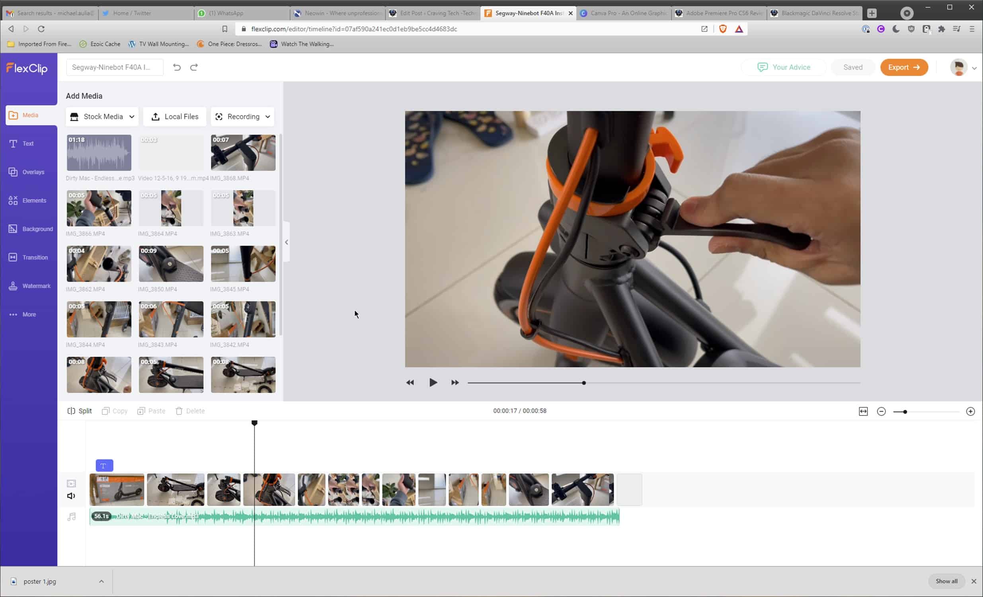Expand the Recording dropdown

[242, 117]
